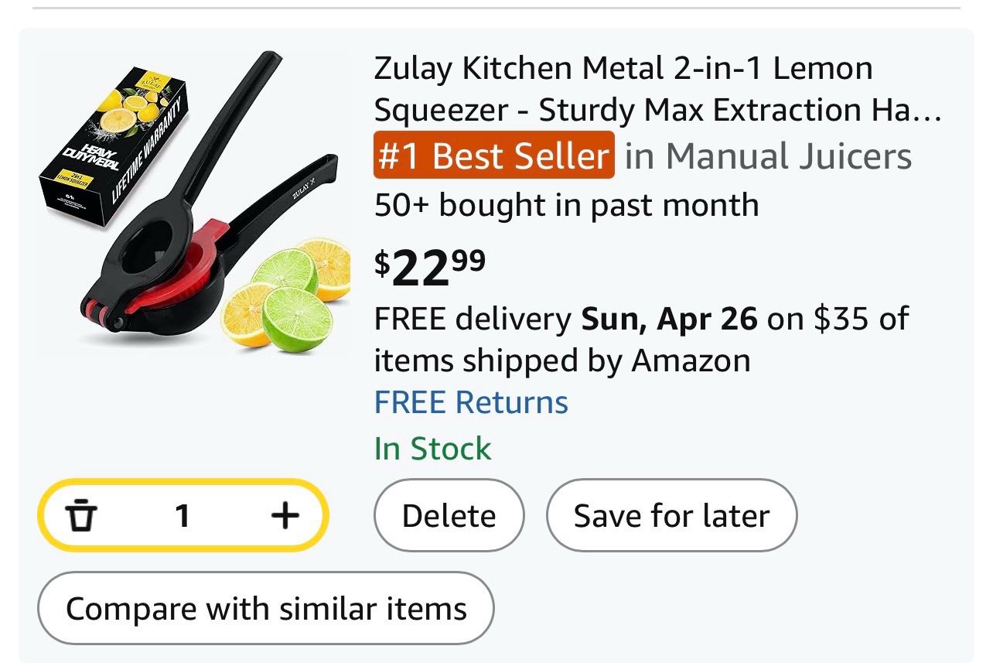Image resolution: width=993 pixels, height=663 pixels.
Task: Click the 50+ bought in past month text
Action: [566, 205]
